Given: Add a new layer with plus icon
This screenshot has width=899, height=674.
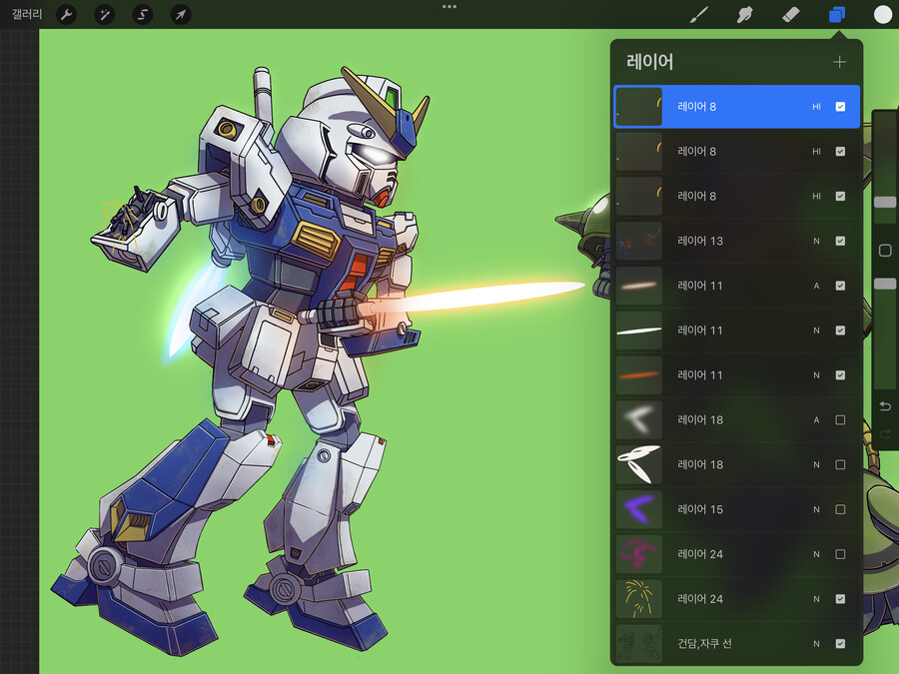Looking at the screenshot, I should (839, 62).
